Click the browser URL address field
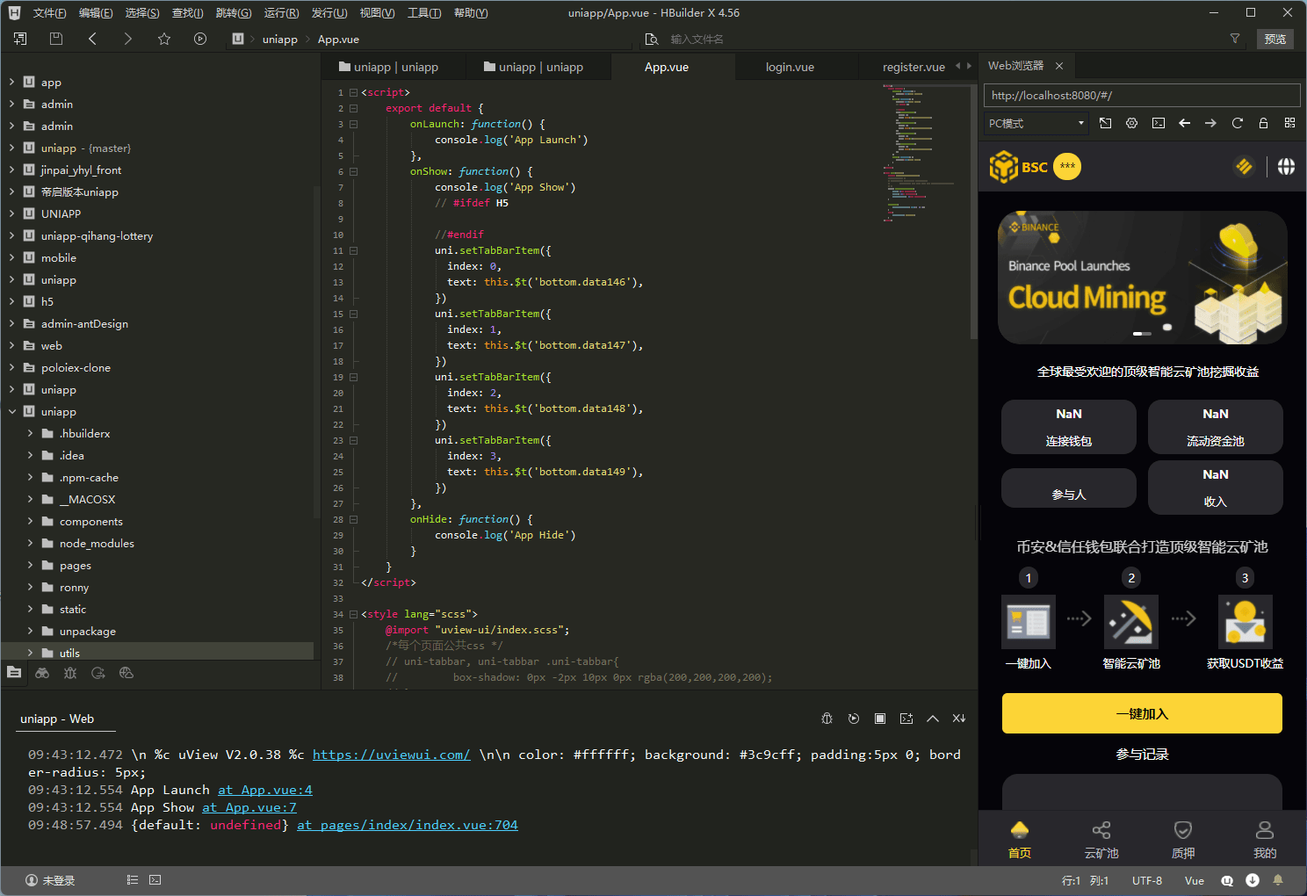 (1141, 95)
